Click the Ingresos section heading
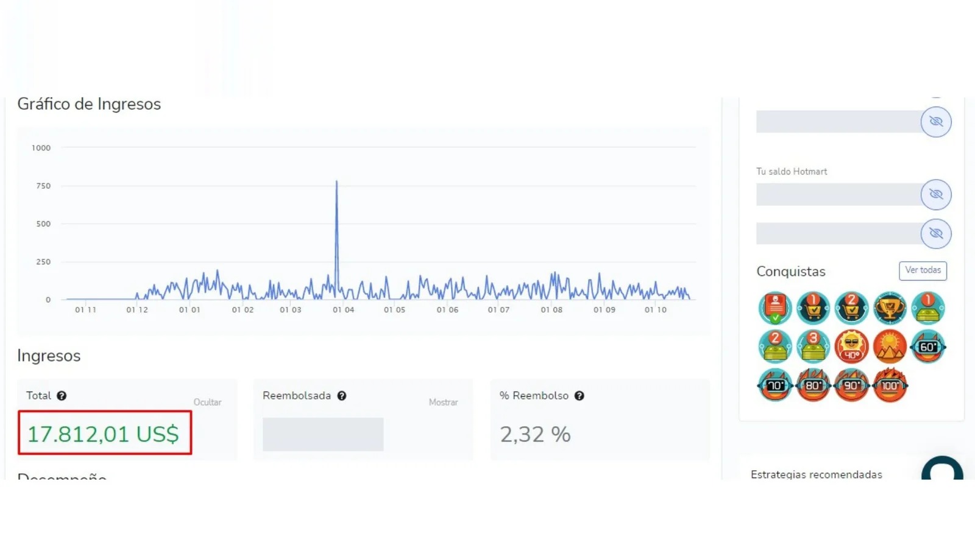 49,356
